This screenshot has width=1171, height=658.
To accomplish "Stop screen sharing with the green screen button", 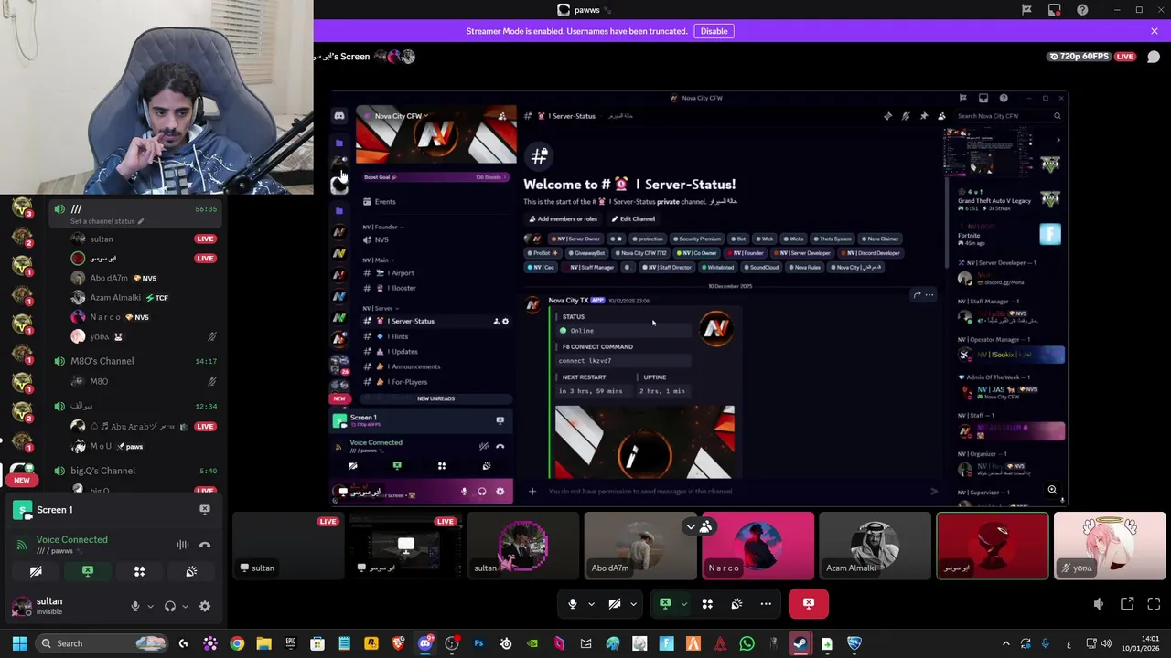I will (665, 603).
